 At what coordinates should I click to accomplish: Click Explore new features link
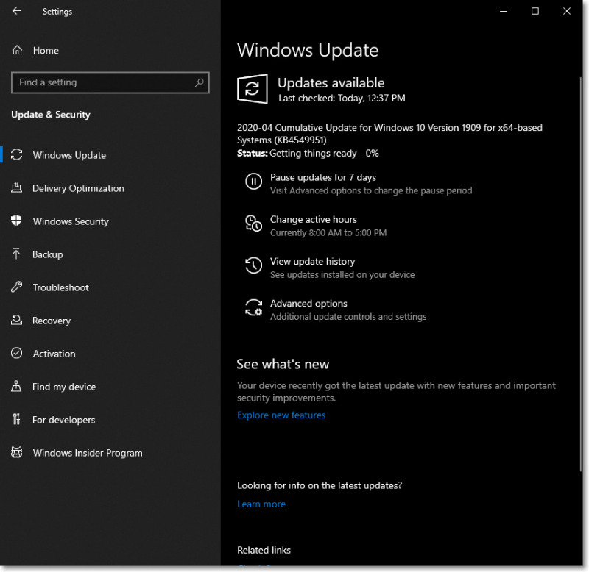coord(281,415)
